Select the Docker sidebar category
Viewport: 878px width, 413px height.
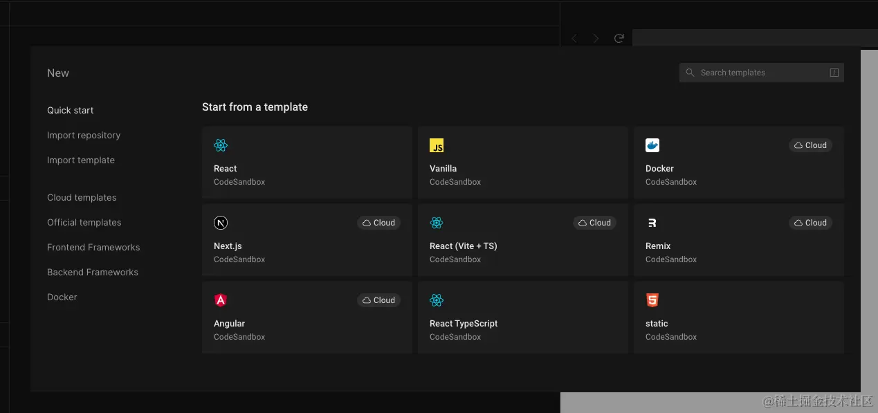pos(62,297)
